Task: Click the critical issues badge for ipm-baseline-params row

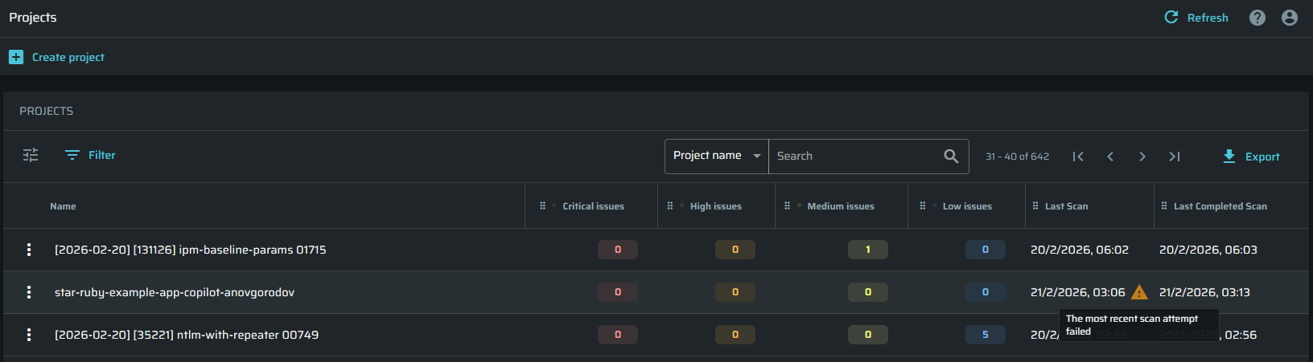Action: pos(618,250)
